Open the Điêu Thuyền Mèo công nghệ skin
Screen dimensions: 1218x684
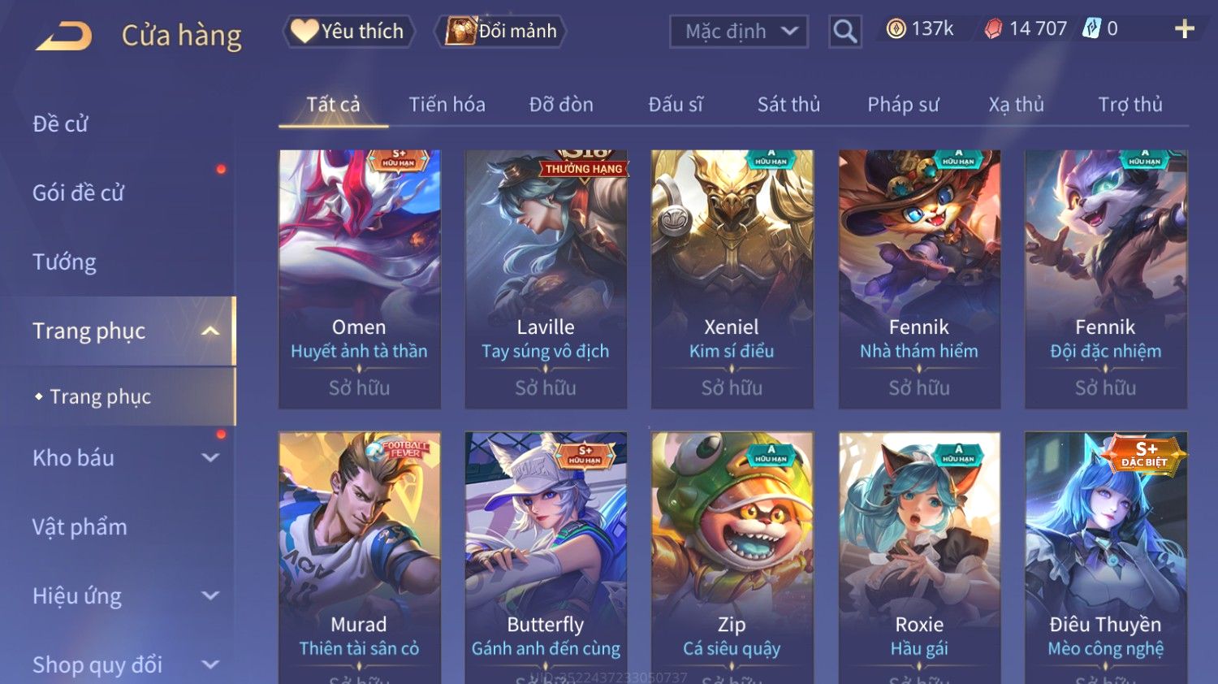click(x=1106, y=557)
